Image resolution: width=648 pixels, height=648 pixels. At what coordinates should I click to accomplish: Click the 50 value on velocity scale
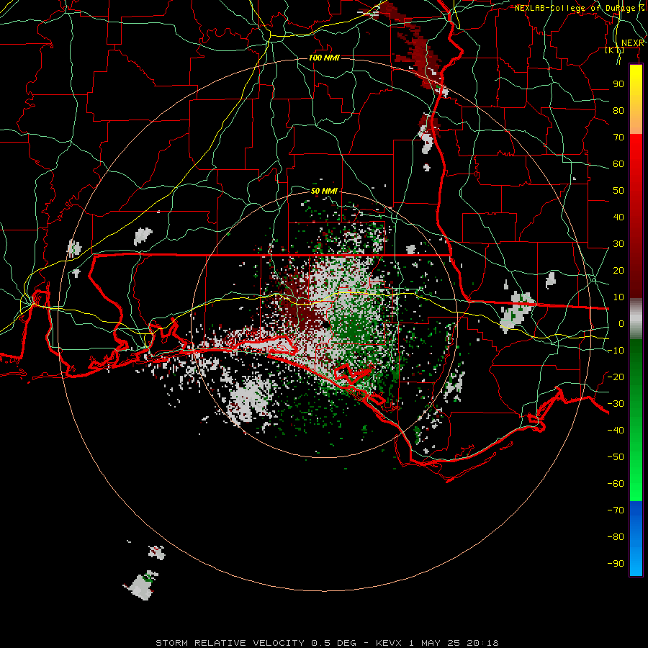coord(618,191)
